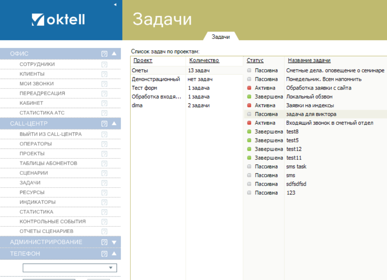Click help icon in Call-центр header
The height and width of the screenshot is (280, 387).
104,124
